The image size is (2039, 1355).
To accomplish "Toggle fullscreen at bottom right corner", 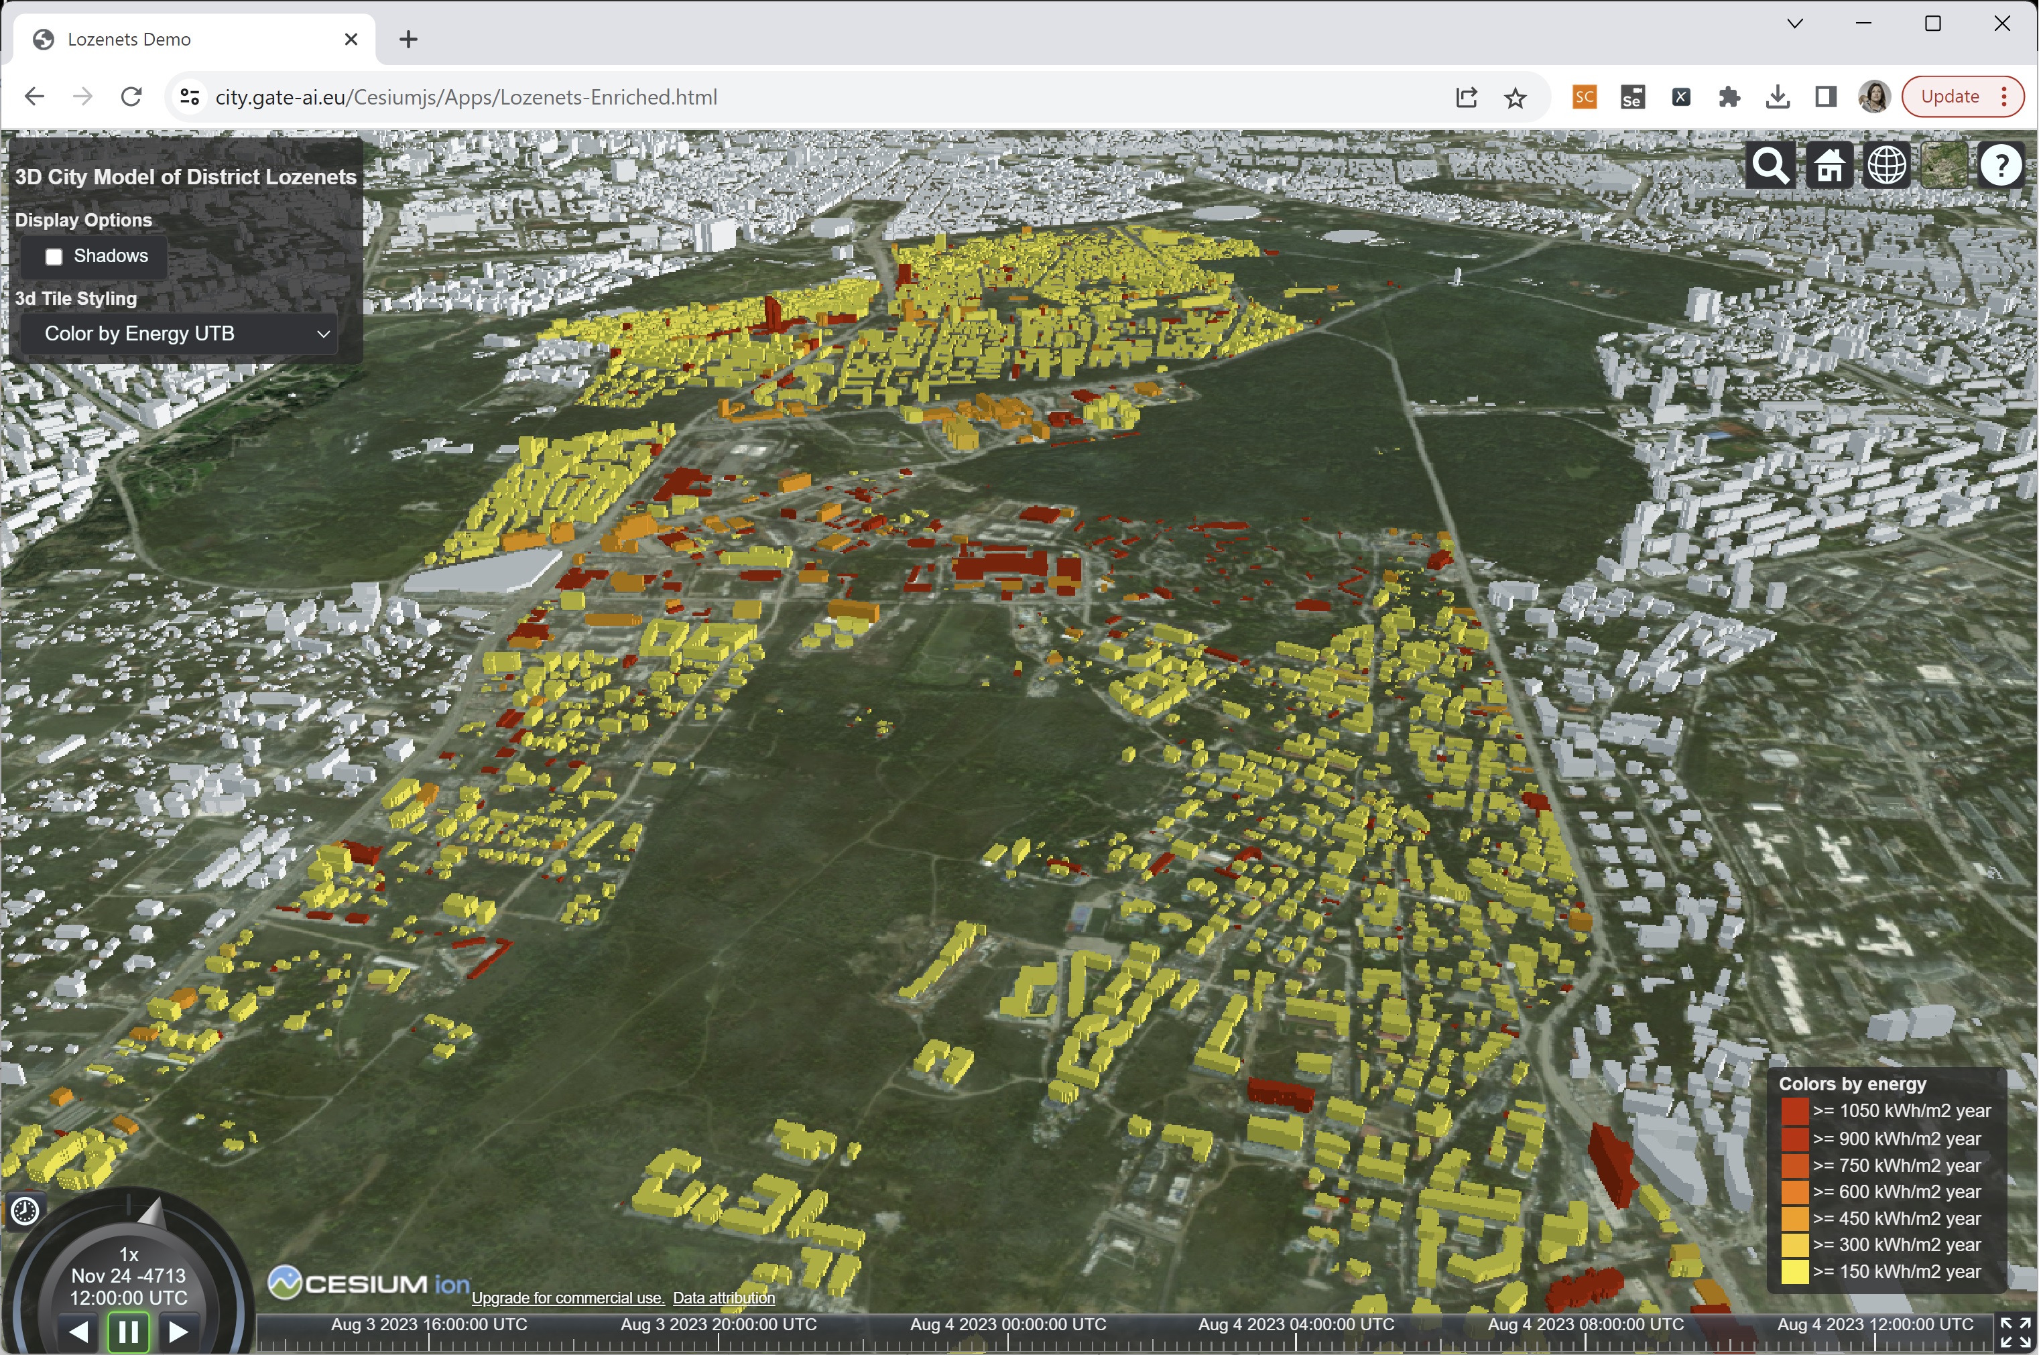I will pyautogui.click(x=2015, y=1332).
